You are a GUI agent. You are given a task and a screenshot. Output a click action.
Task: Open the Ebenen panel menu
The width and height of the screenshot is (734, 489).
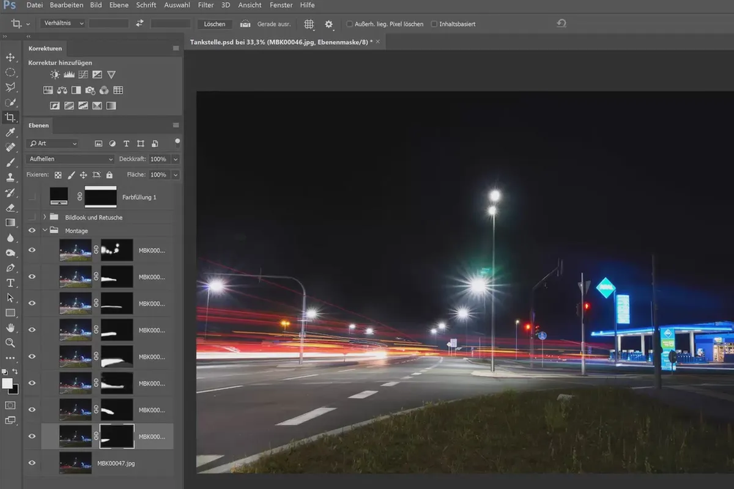click(176, 125)
